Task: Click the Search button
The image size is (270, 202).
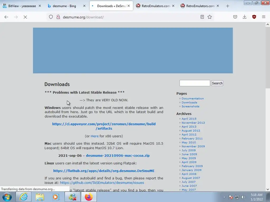Action: (217, 83)
